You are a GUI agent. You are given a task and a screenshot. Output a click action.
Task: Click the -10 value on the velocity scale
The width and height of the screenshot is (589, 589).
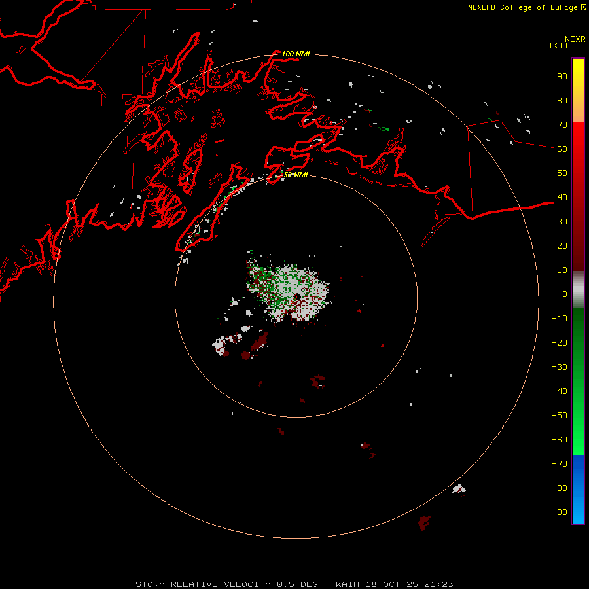[560, 319]
